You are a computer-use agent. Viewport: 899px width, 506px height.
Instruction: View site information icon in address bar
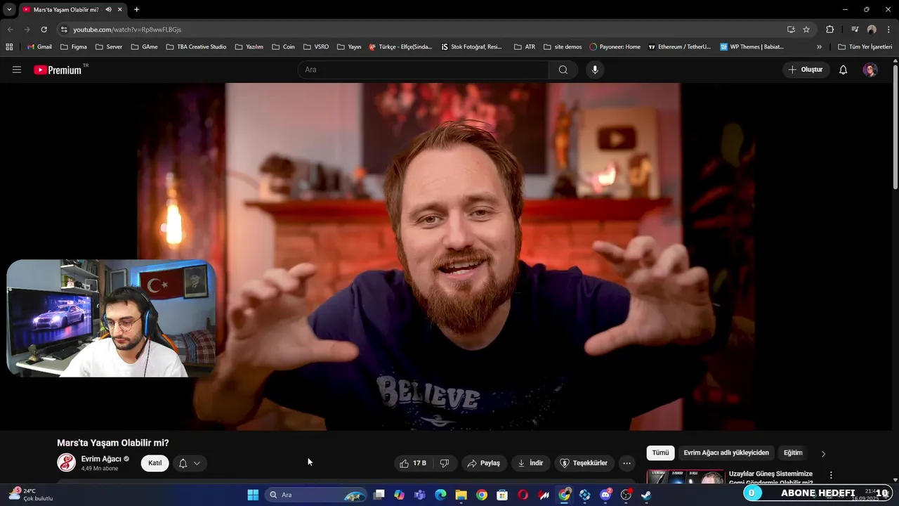coord(64,30)
